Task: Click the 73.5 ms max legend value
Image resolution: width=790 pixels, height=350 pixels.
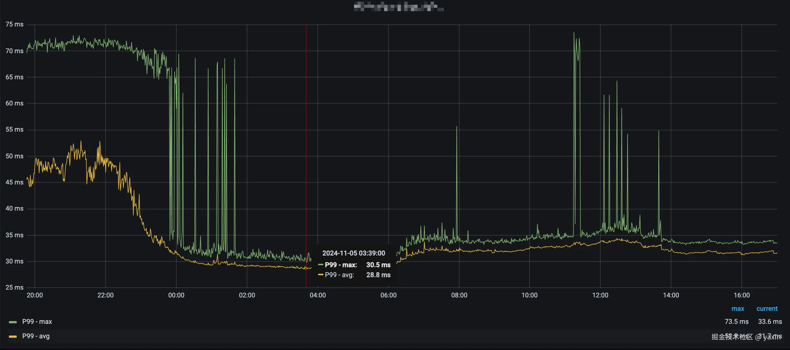Action: [736, 322]
